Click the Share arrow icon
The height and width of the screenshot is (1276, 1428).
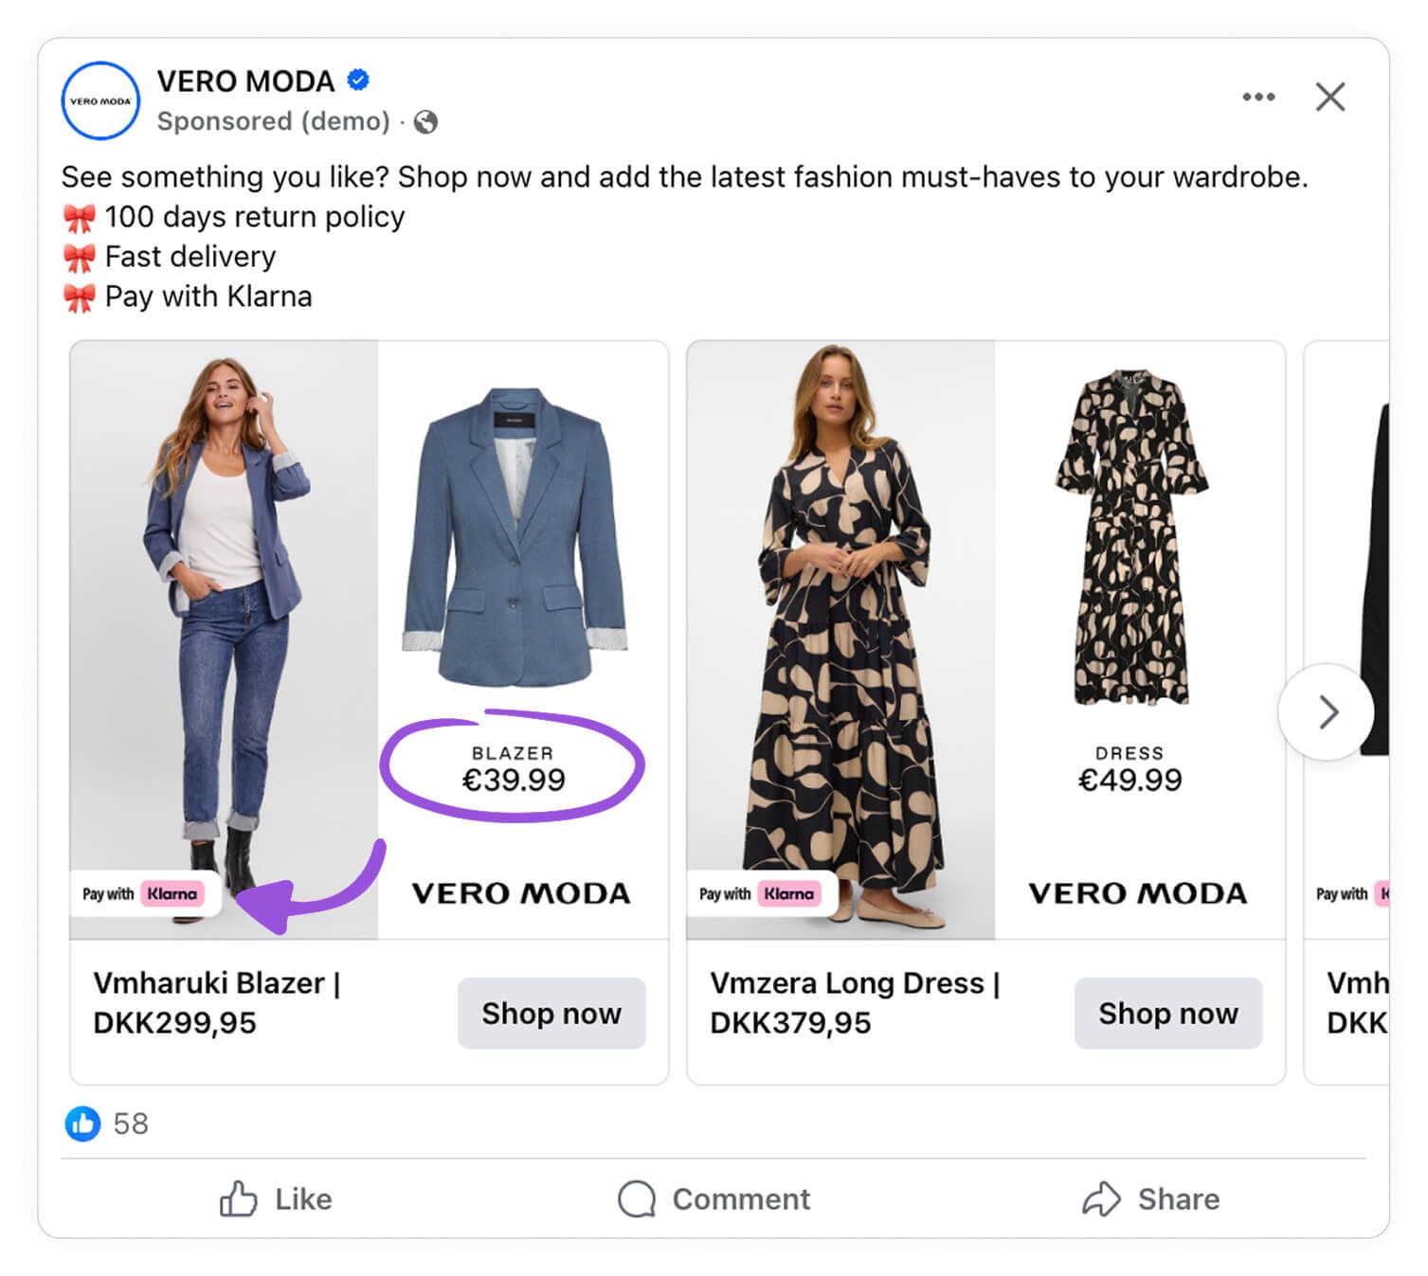[x=1102, y=1198]
